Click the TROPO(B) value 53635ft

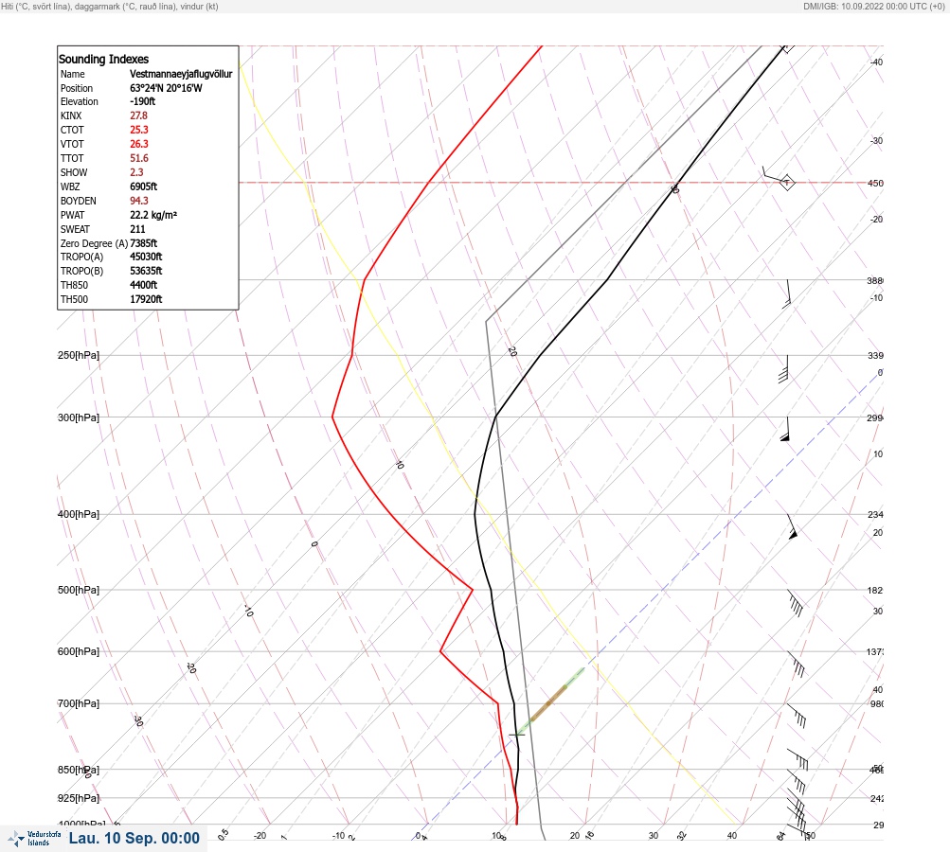(x=146, y=271)
